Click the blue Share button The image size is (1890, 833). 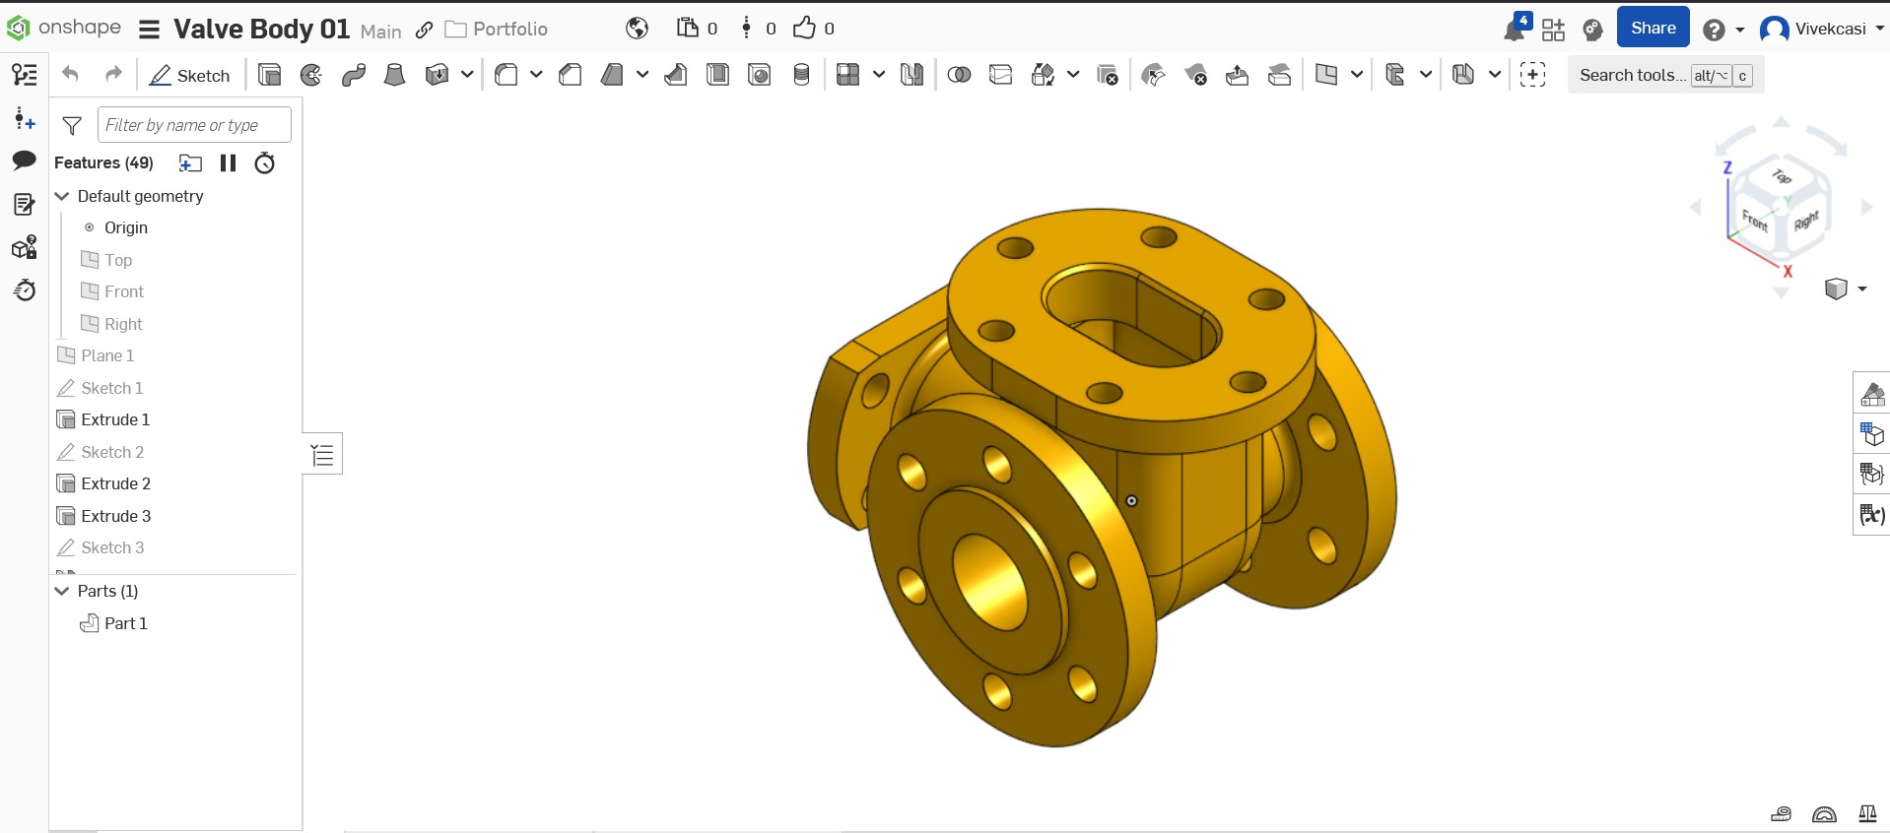coord(1653,29)
